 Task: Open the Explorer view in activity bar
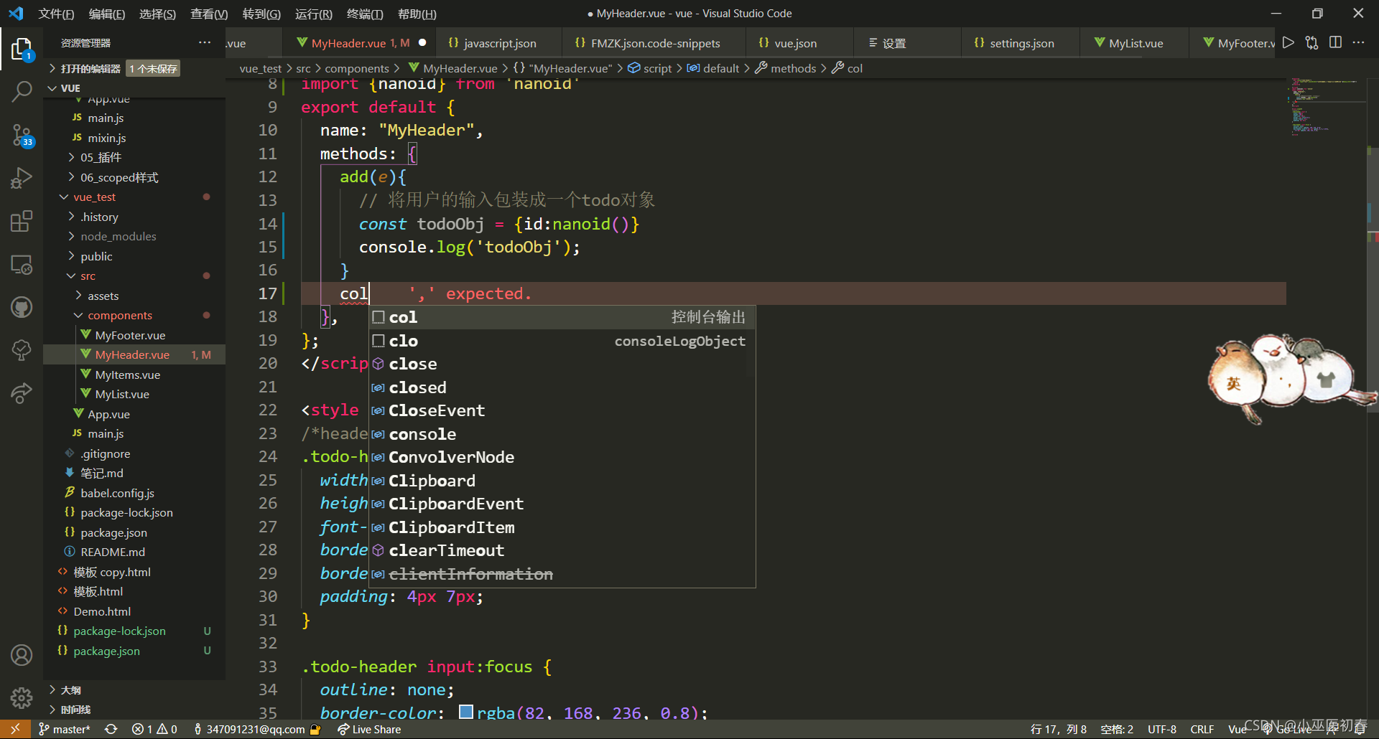(x=22, y=49)
